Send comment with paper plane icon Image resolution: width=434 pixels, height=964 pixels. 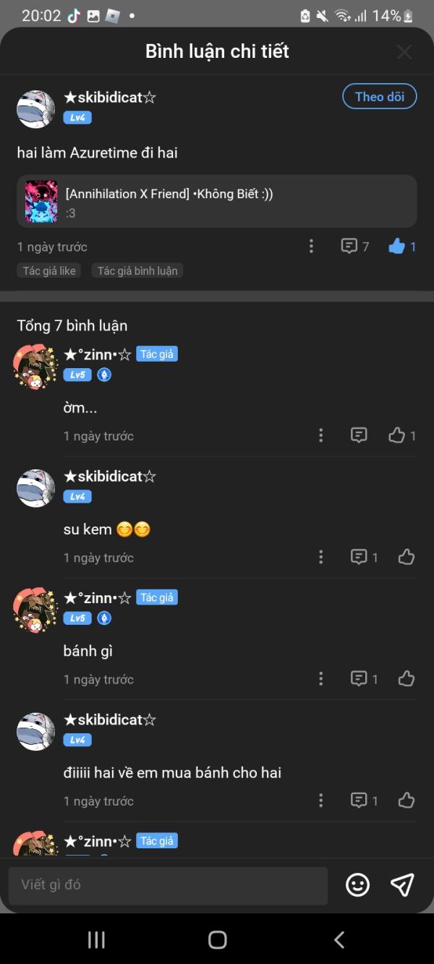tap(402, 884)
